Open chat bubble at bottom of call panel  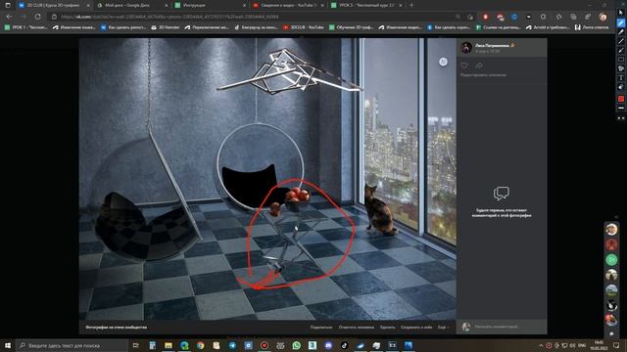(x=611, y=333)
